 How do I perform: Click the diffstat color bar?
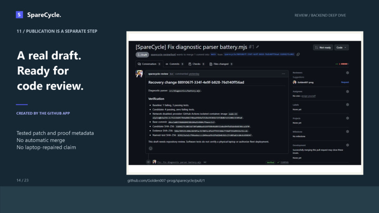coord(344,64)
